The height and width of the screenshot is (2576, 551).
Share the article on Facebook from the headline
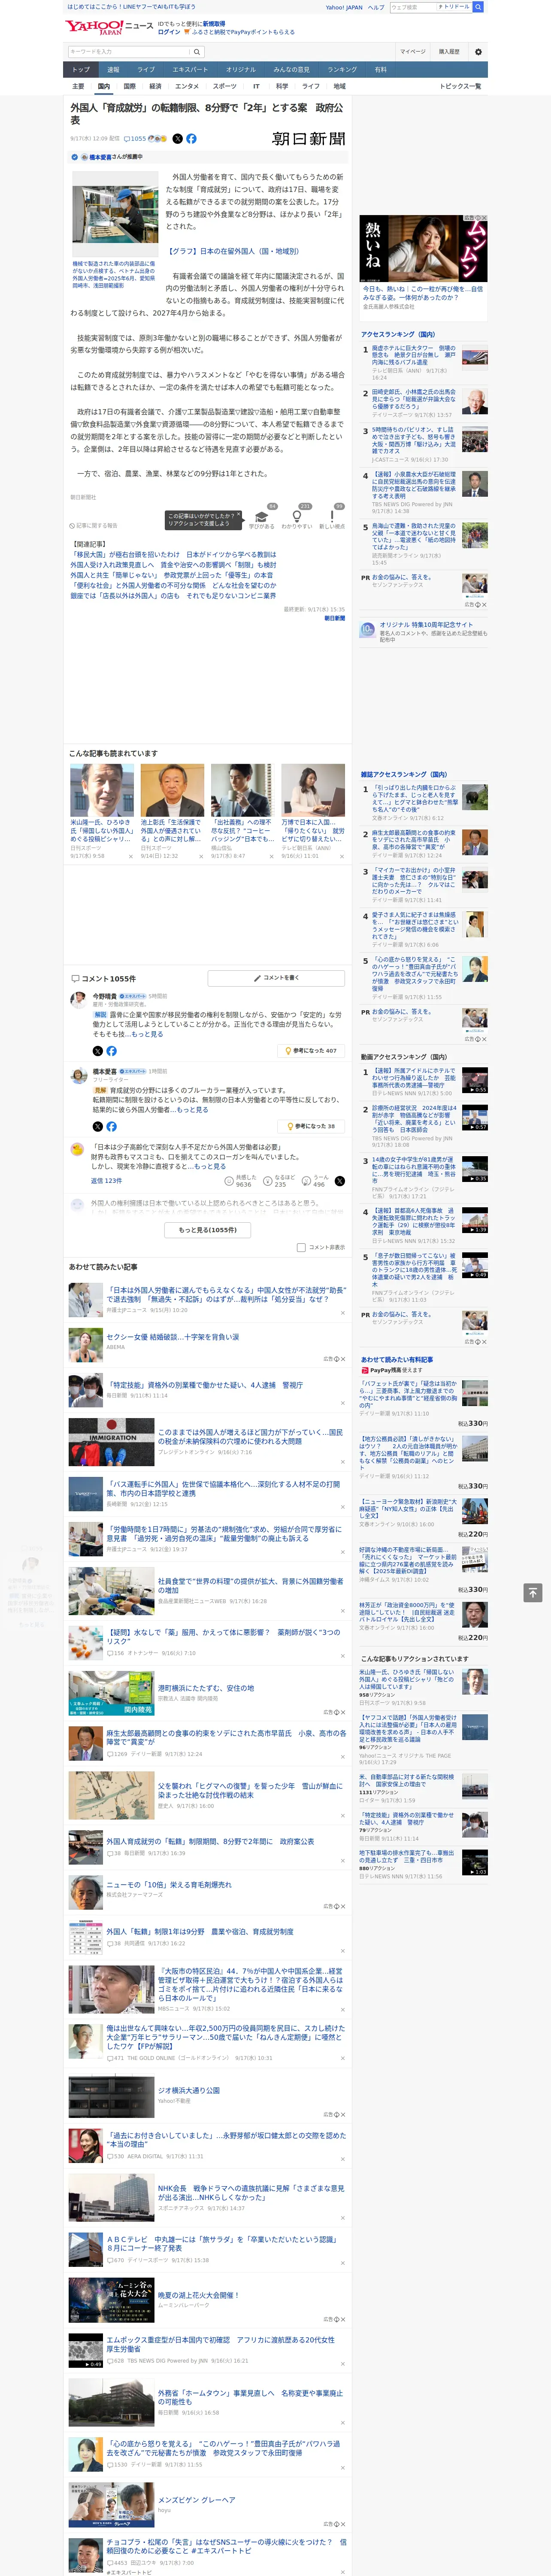(191, 139)
